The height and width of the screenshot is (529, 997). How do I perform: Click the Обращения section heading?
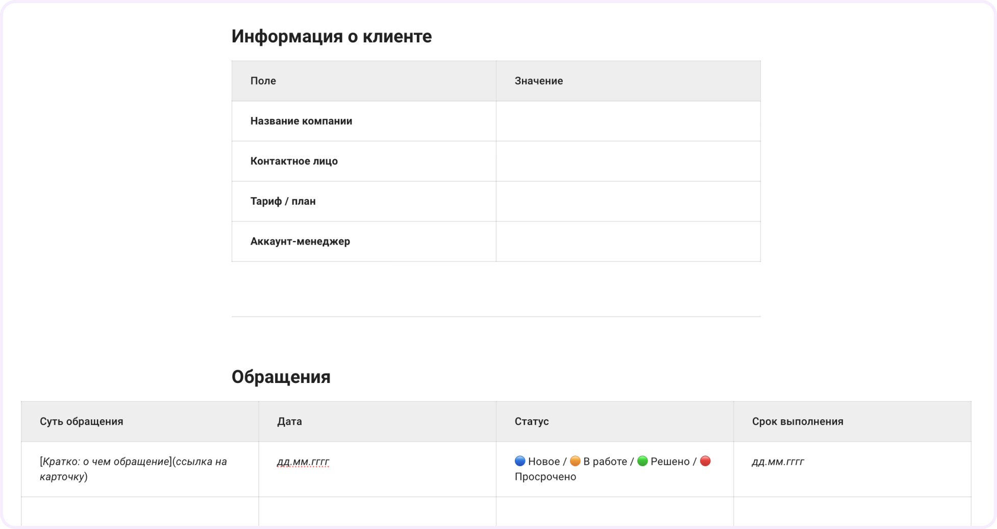point(281,377)
